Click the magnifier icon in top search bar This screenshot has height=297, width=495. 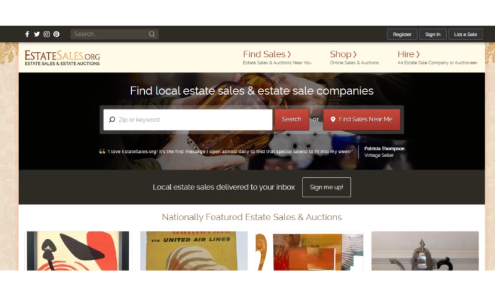click(152, 34)
